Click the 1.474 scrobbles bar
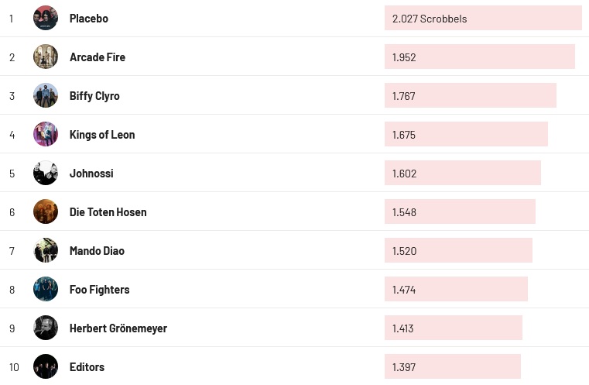Viewport: 589px width, 385px height. click(456, 289)
